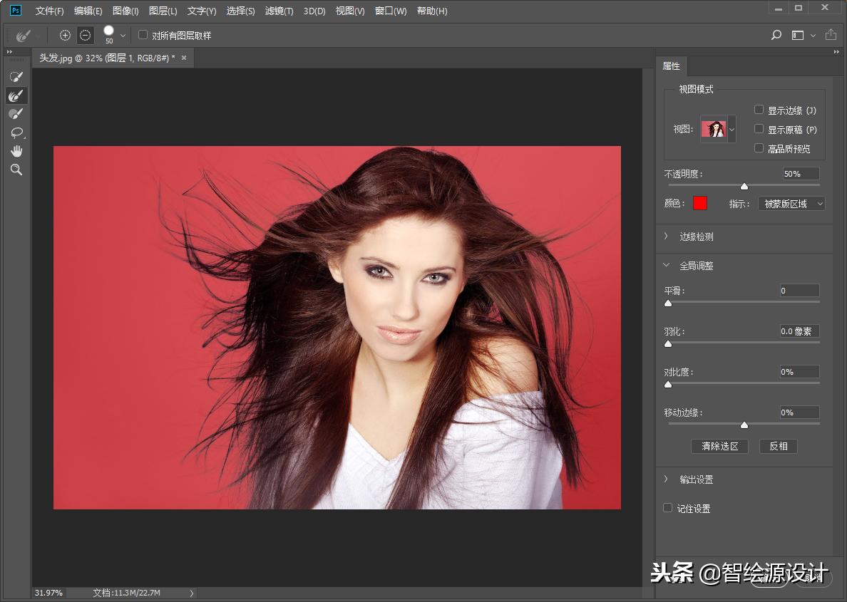This screenshot has width=847, height=602.
Task: Expand the 输出设置 section
Action: pyautogui.click(x=666, y=479)
